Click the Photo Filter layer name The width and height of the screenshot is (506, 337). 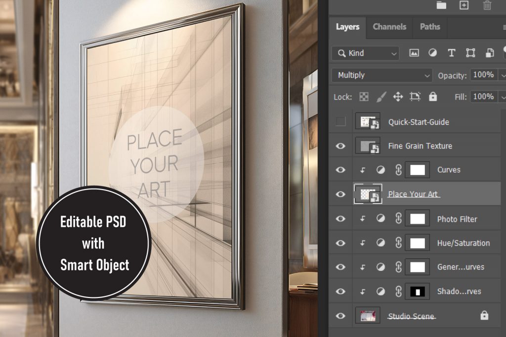(x=457, y=219)
